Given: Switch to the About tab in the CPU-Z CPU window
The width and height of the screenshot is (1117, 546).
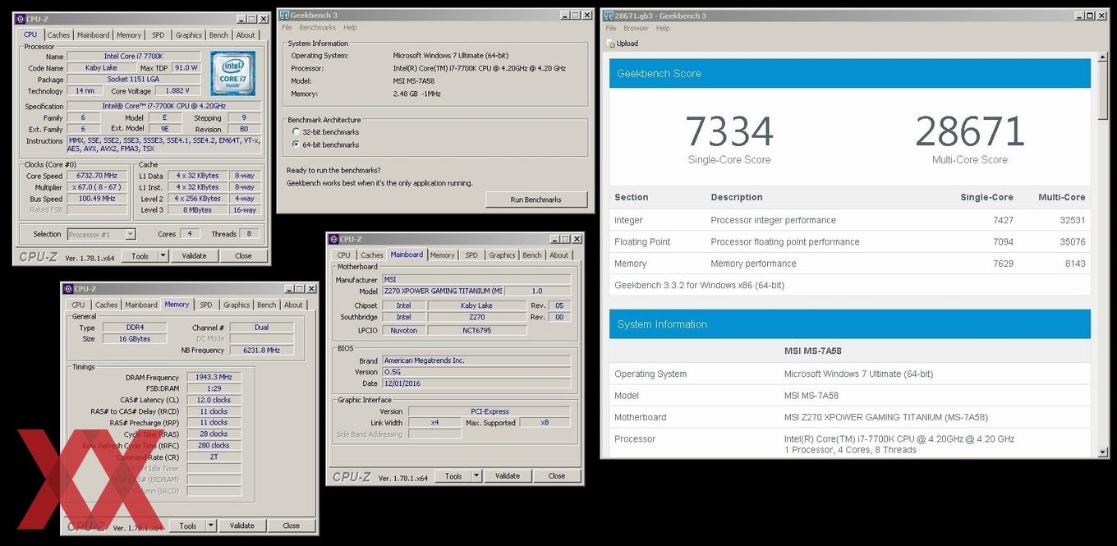Looking at the screenshot, I should coord(246,34).
